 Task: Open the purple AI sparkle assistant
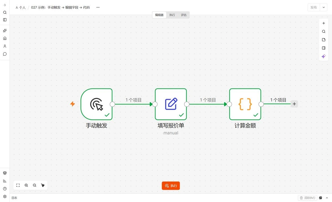pyautogui.click(x=324, y=56)
